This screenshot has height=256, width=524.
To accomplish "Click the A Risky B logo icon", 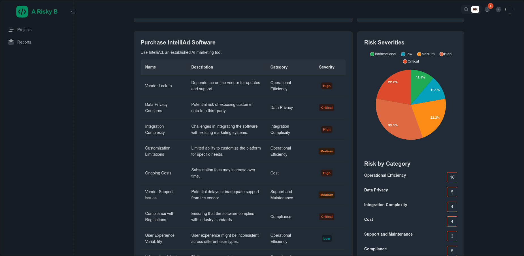I will 22,12.
